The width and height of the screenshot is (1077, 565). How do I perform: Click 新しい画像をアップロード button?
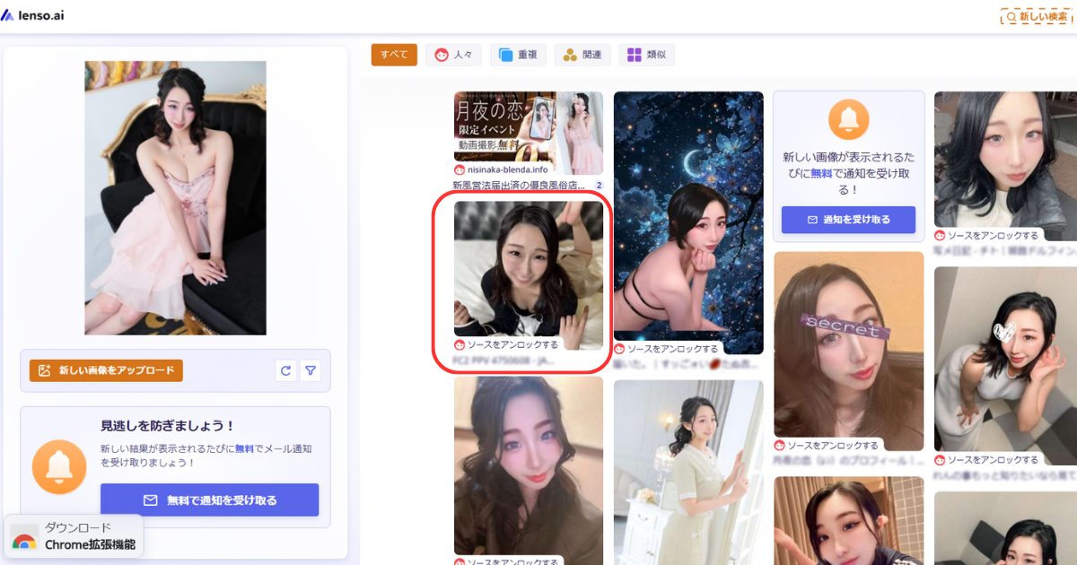(106, 370)
